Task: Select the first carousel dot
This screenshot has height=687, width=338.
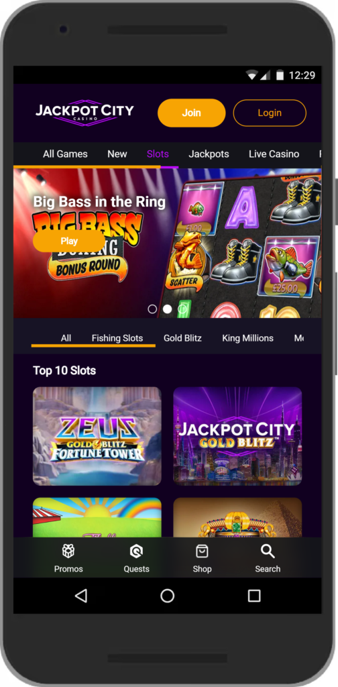Action: click(x=152, y=309)
